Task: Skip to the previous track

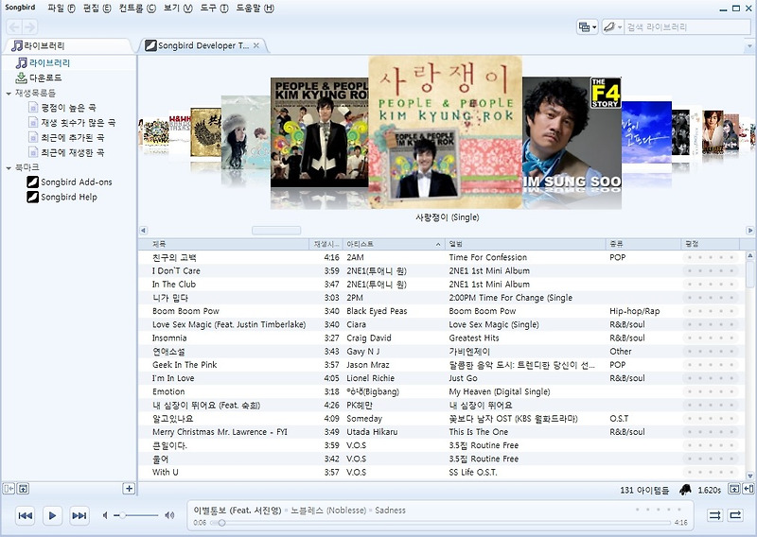Action: pos(26,516)
